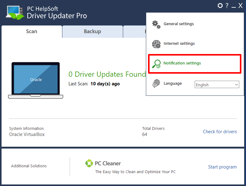The image size is (246, 186).
Task: Click the 'Additional Solutions' label
Action: point(29,166)
